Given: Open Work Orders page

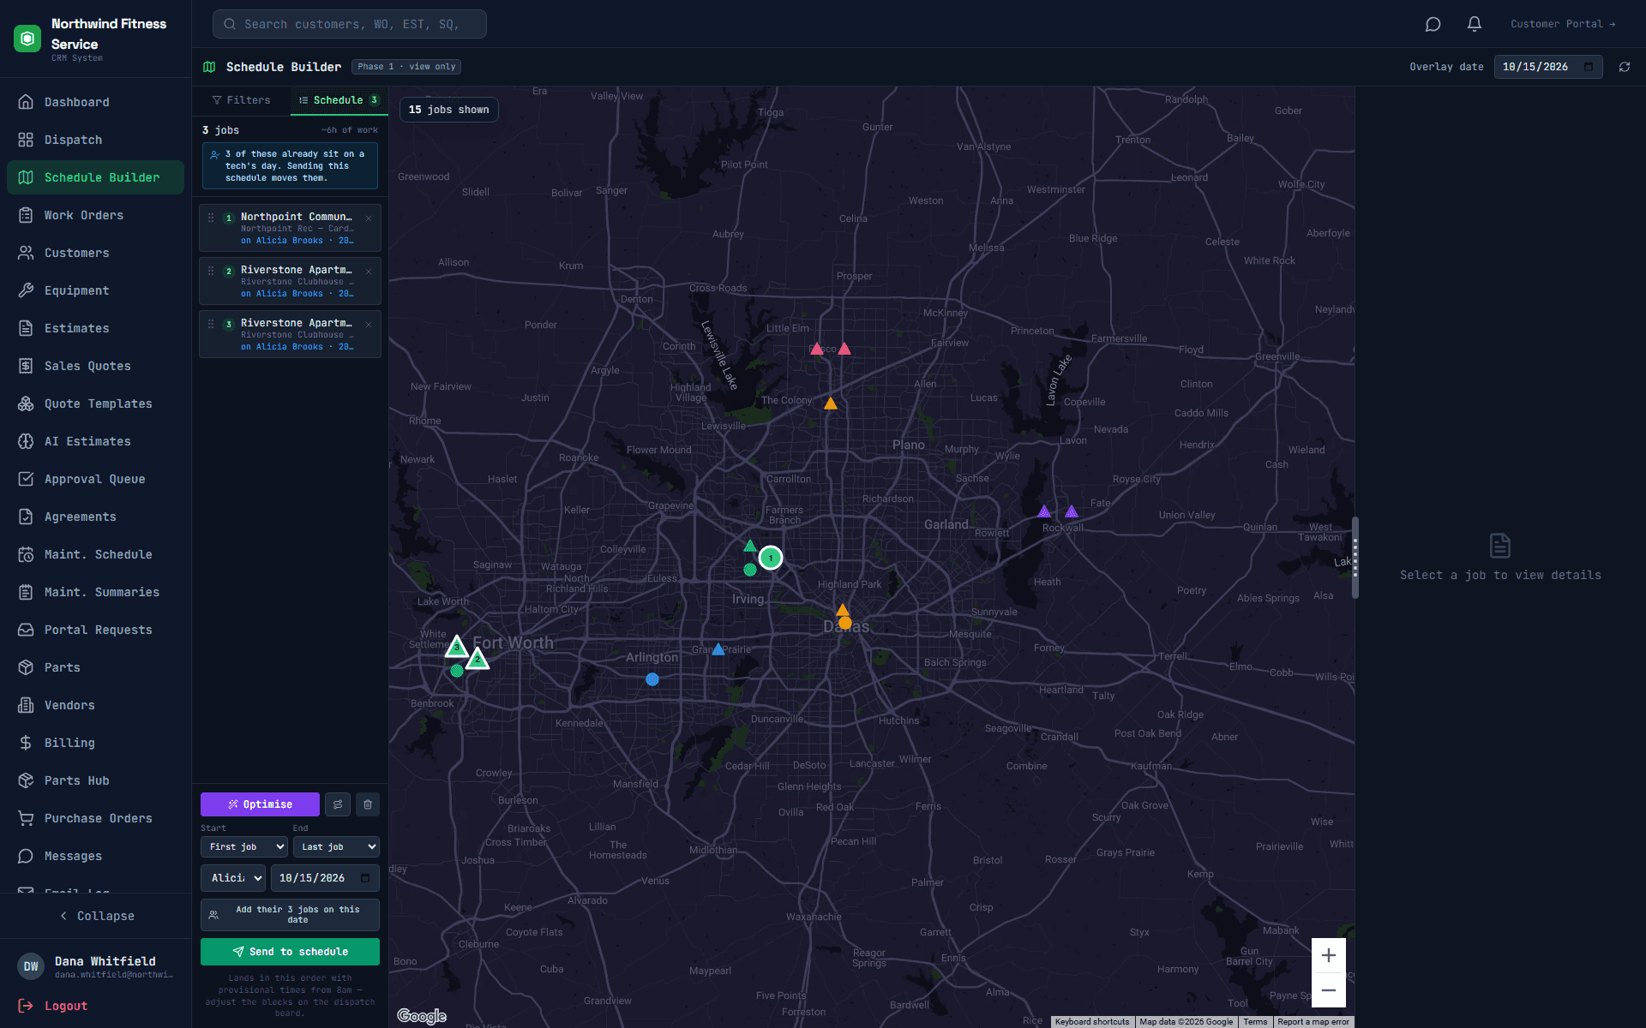Looking at the screenshot, I should (95, 215).
